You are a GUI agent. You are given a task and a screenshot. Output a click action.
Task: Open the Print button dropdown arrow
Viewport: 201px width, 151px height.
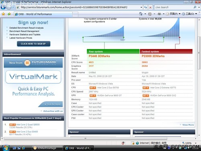coord(164,14)
